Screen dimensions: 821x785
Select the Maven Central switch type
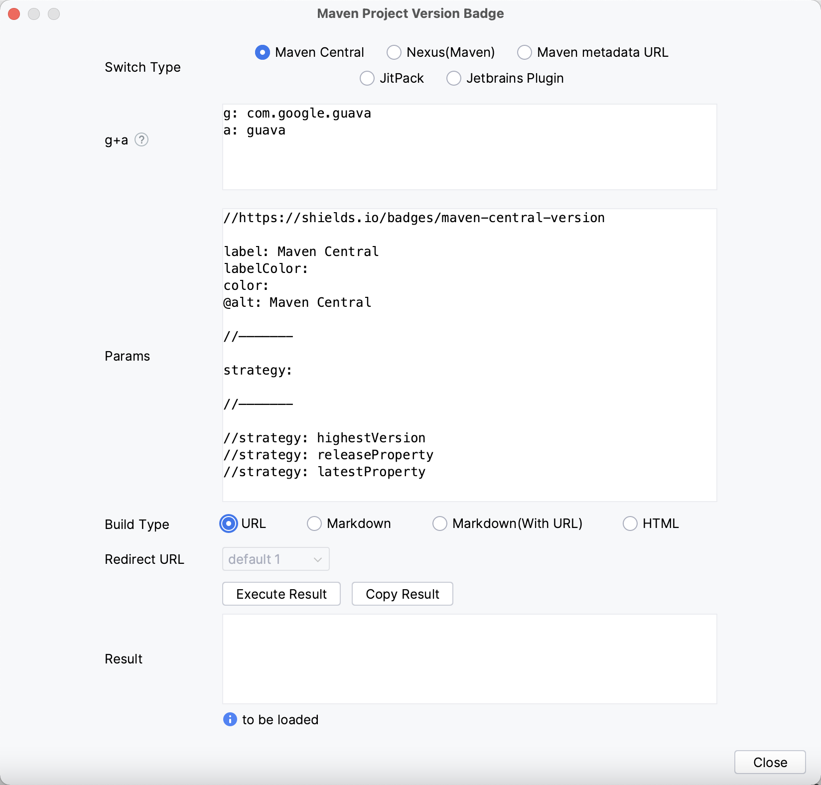pyautogui.click(x=263, y=52)
